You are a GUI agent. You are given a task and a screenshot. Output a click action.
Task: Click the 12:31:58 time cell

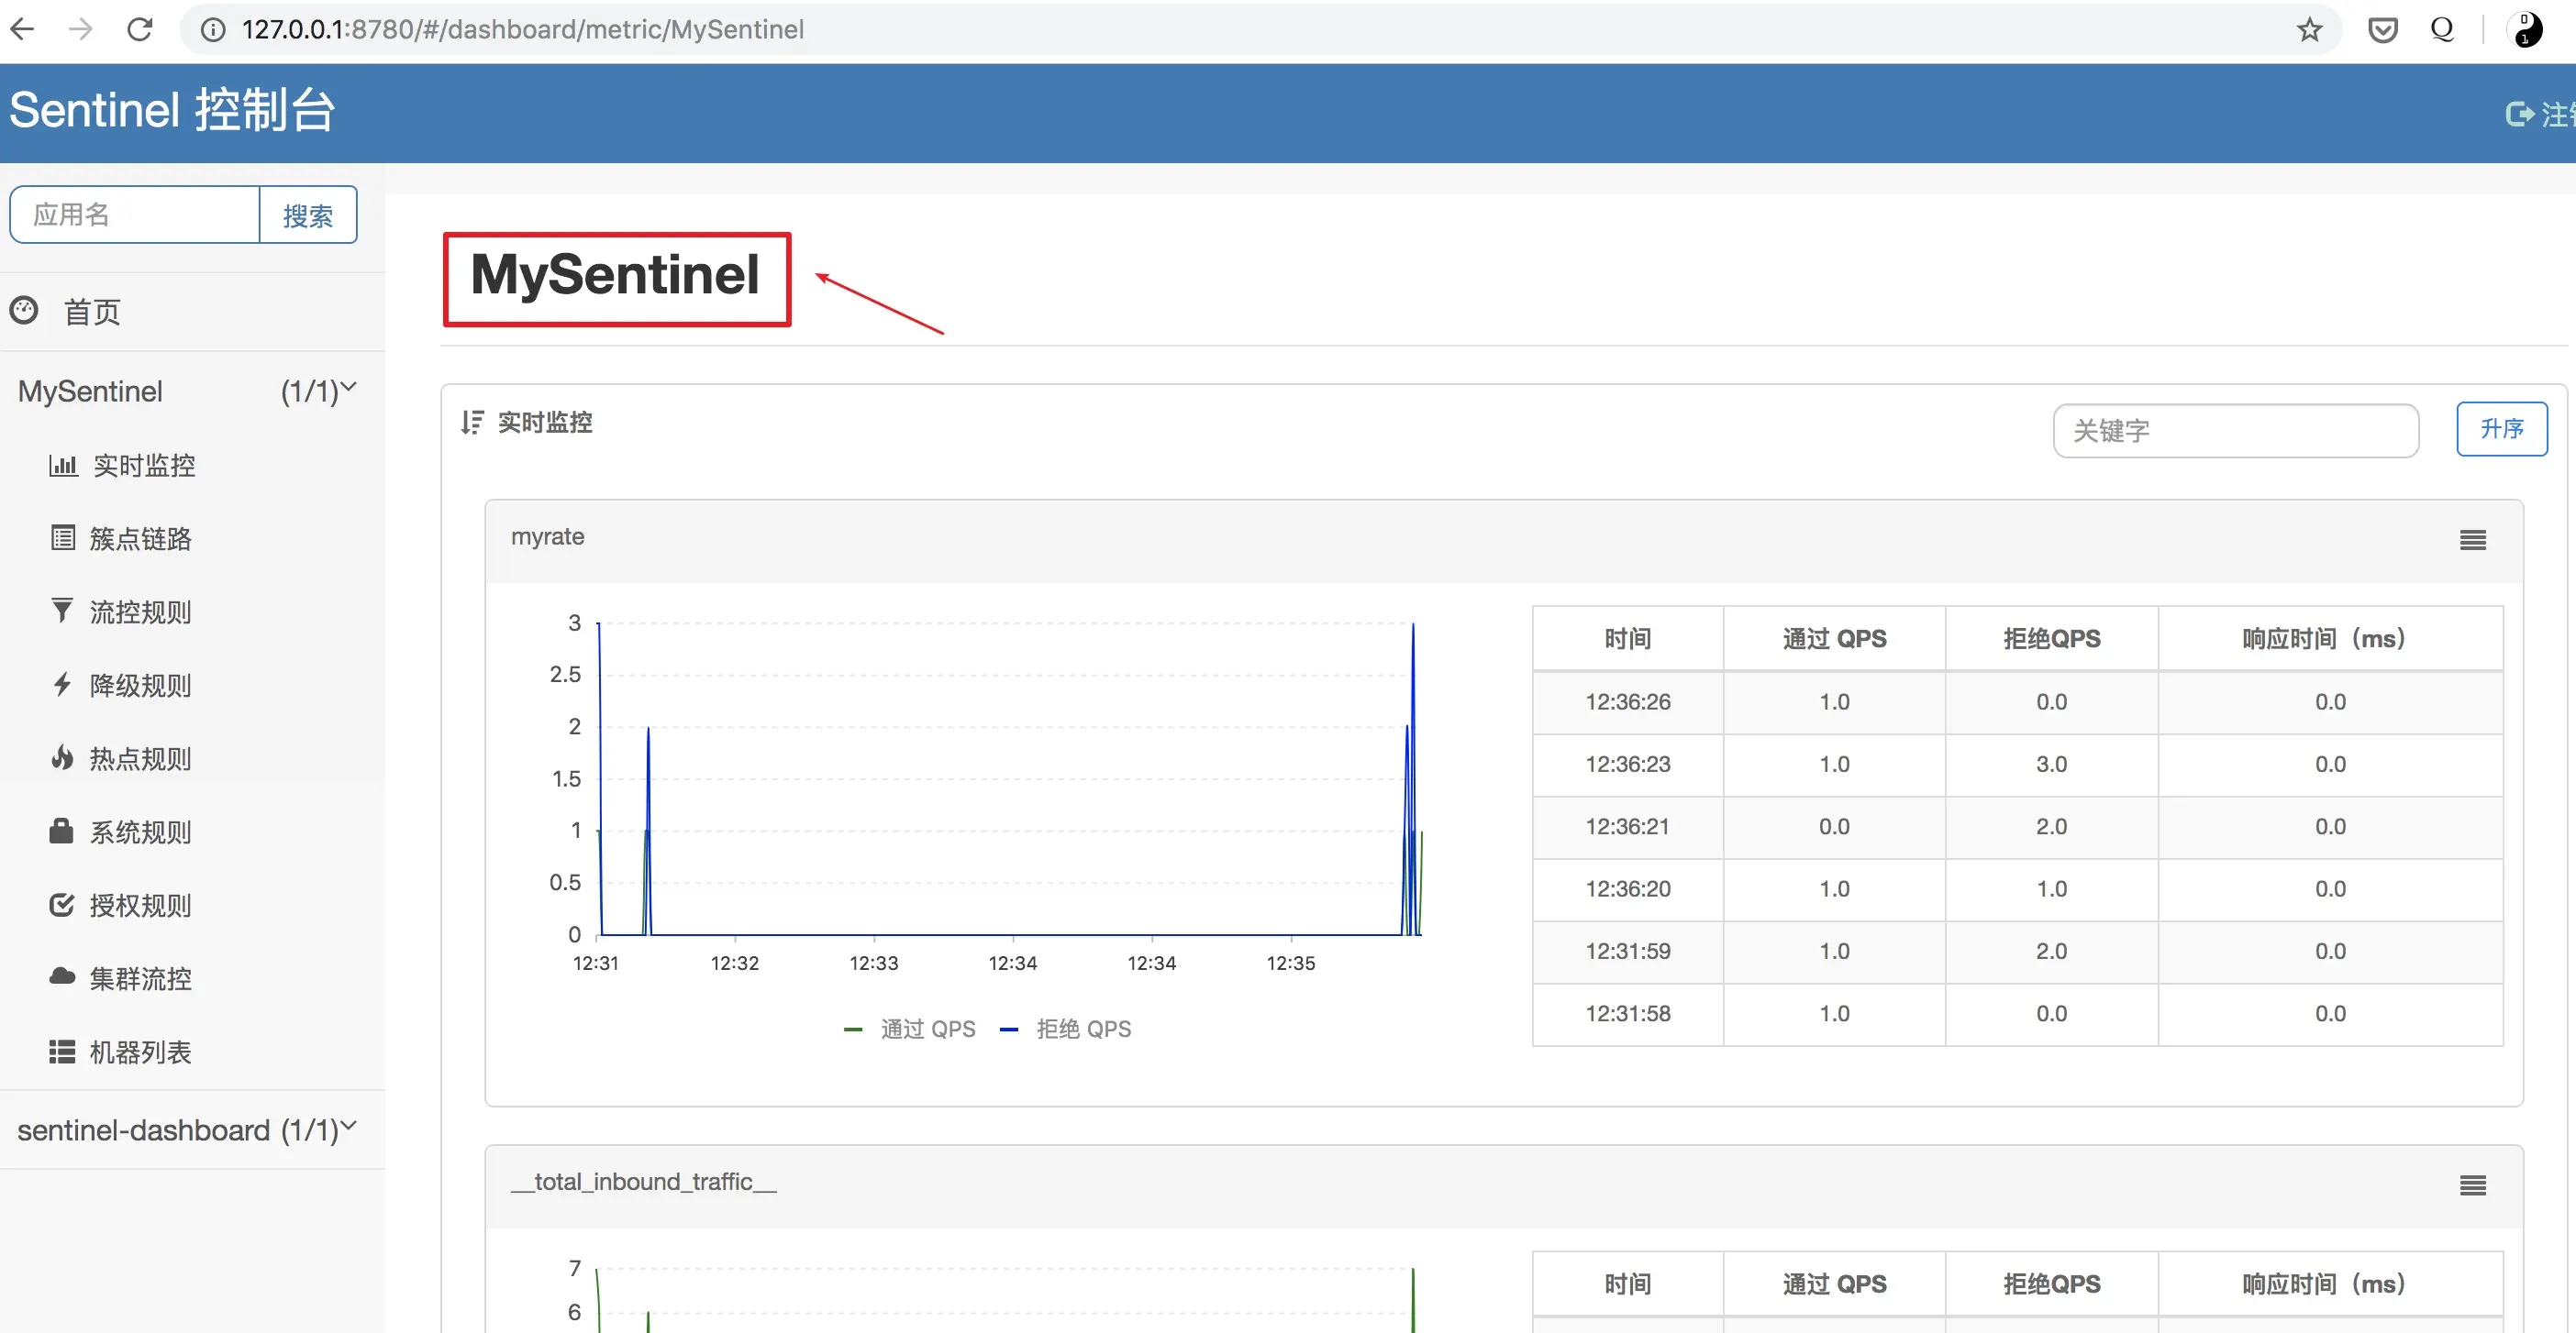click(1627, 1013)
